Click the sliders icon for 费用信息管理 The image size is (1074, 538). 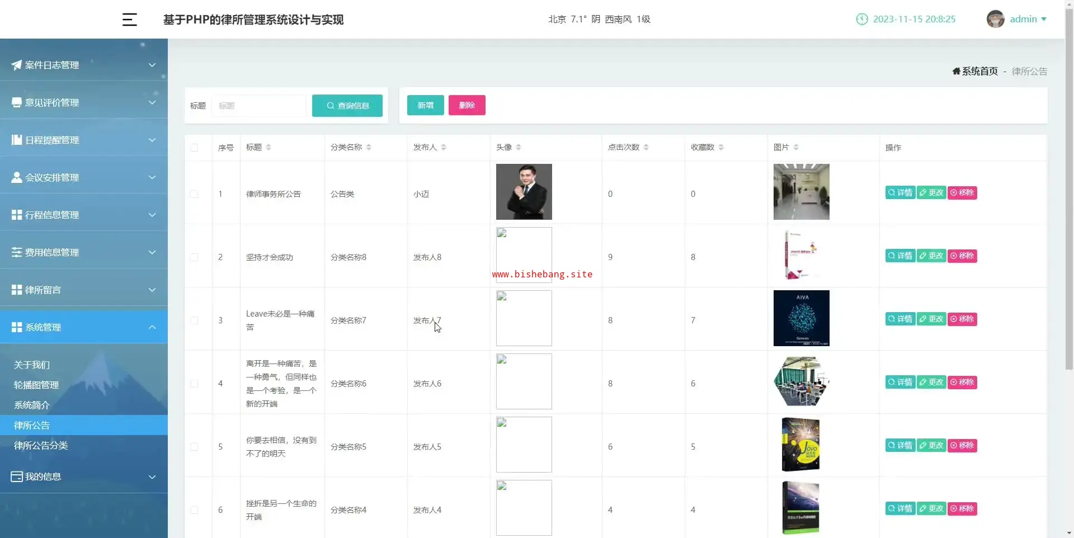[17, 252]
